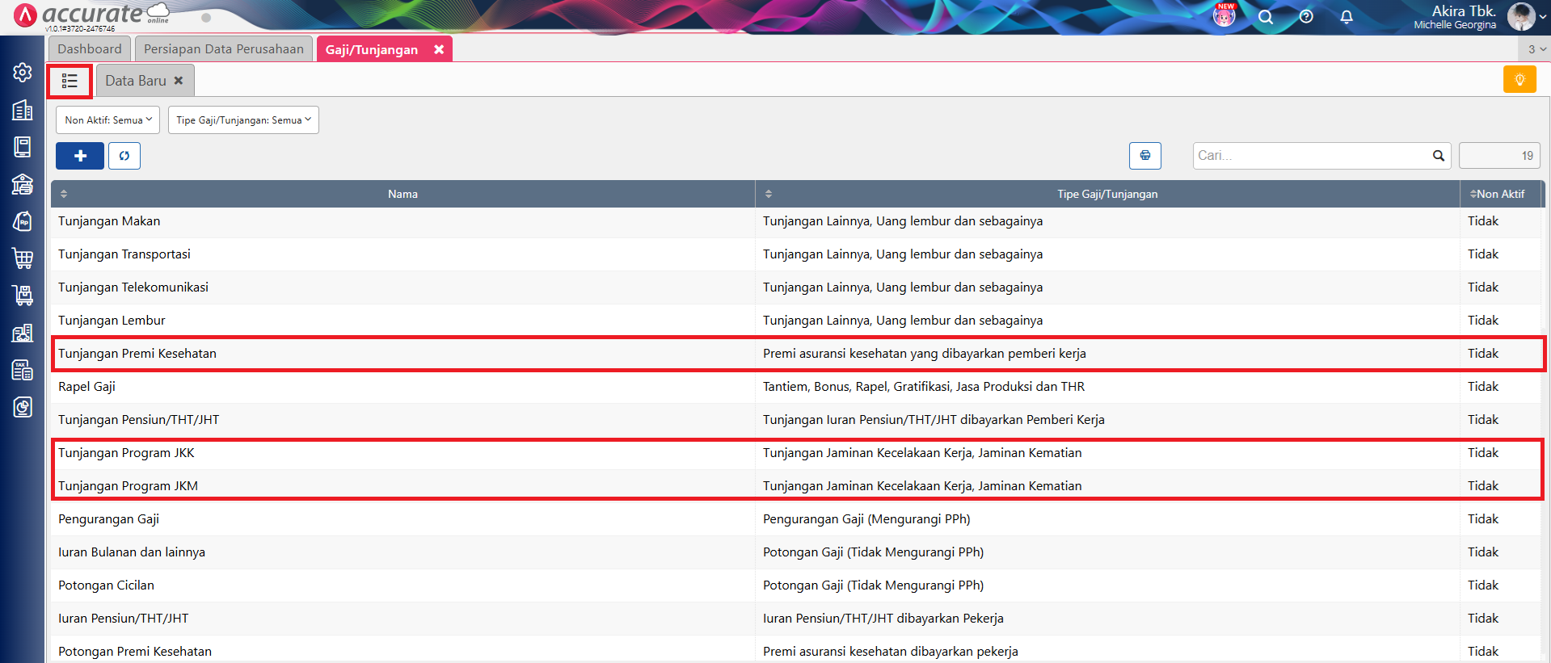1551x663 pixels.
Task: Click the orange lightbulb tips button
Action: tap(1519, 79)
